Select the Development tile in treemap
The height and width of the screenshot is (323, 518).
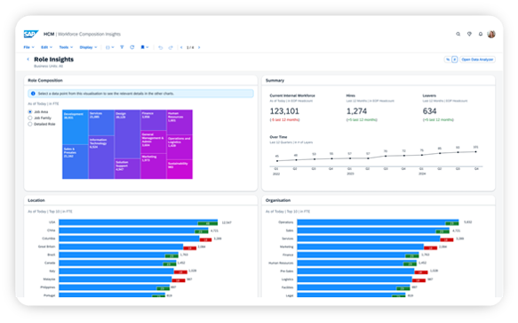coord(76,127)
